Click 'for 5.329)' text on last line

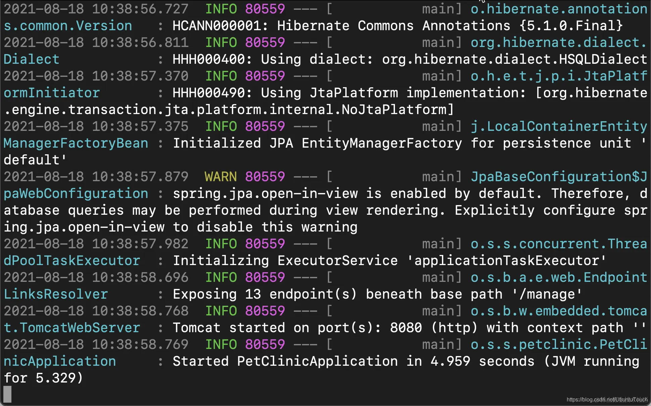43,378
